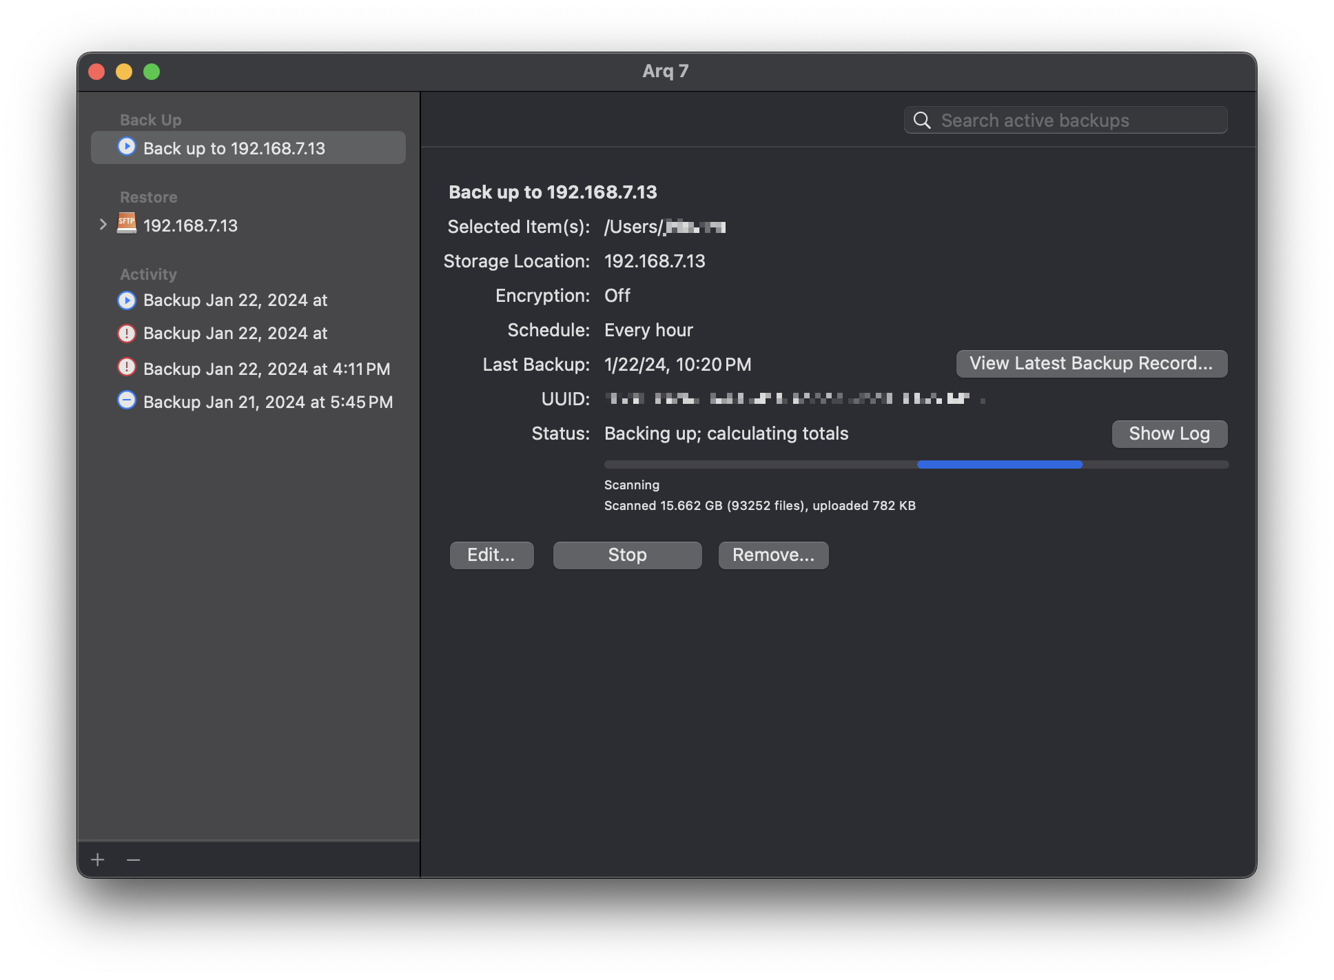Click the Show Log button
1334x980 pixels.
click(x=1169, y=433)
